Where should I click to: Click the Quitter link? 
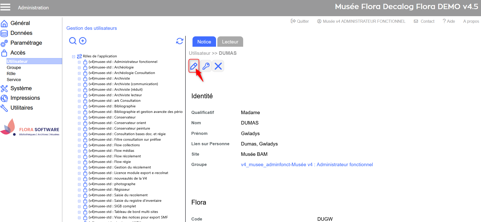tap(300, 21)
